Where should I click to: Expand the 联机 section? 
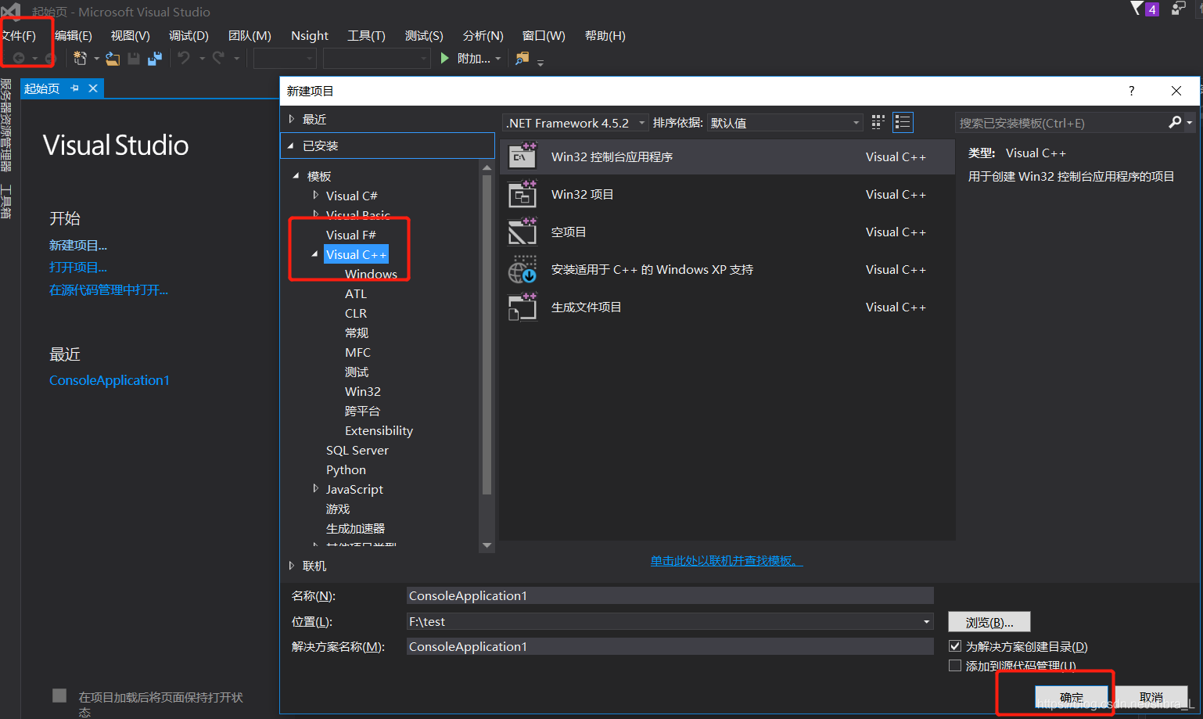(292, 566)
